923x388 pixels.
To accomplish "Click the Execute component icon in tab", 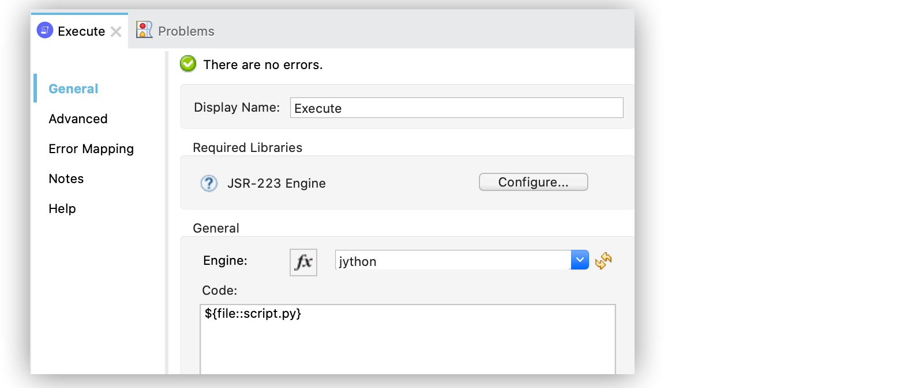I will point(44,31).
